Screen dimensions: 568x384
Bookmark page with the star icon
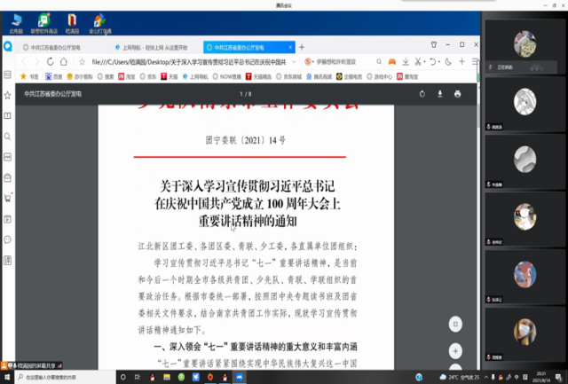(83, 62)
